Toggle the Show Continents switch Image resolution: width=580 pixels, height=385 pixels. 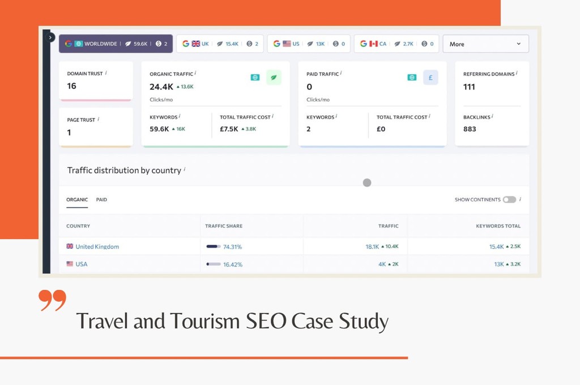pyautogui.click(x=509, y=199)
